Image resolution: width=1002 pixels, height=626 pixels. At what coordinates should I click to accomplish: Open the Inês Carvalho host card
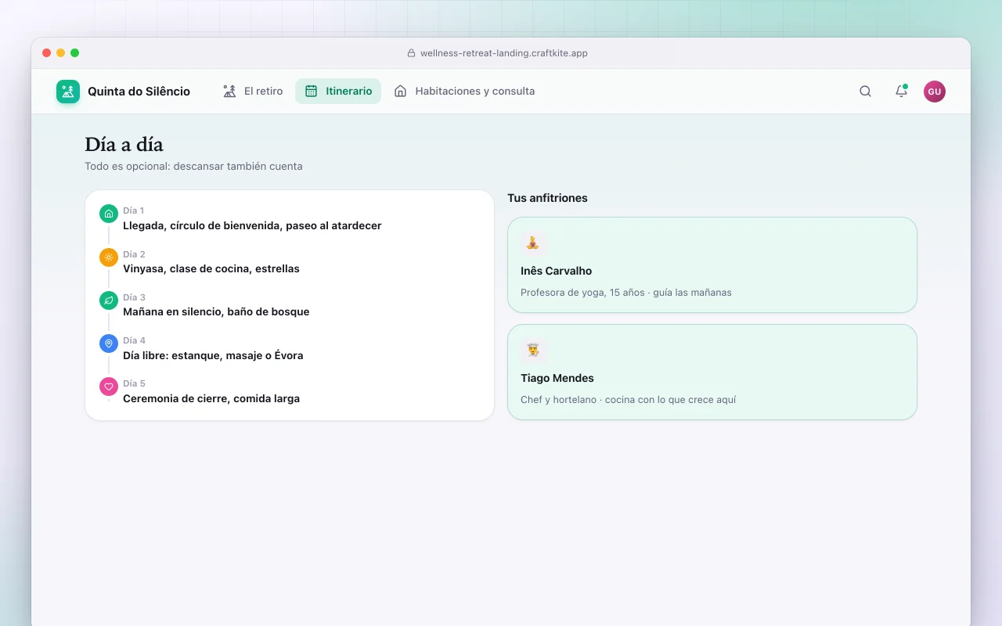[712, 264]
